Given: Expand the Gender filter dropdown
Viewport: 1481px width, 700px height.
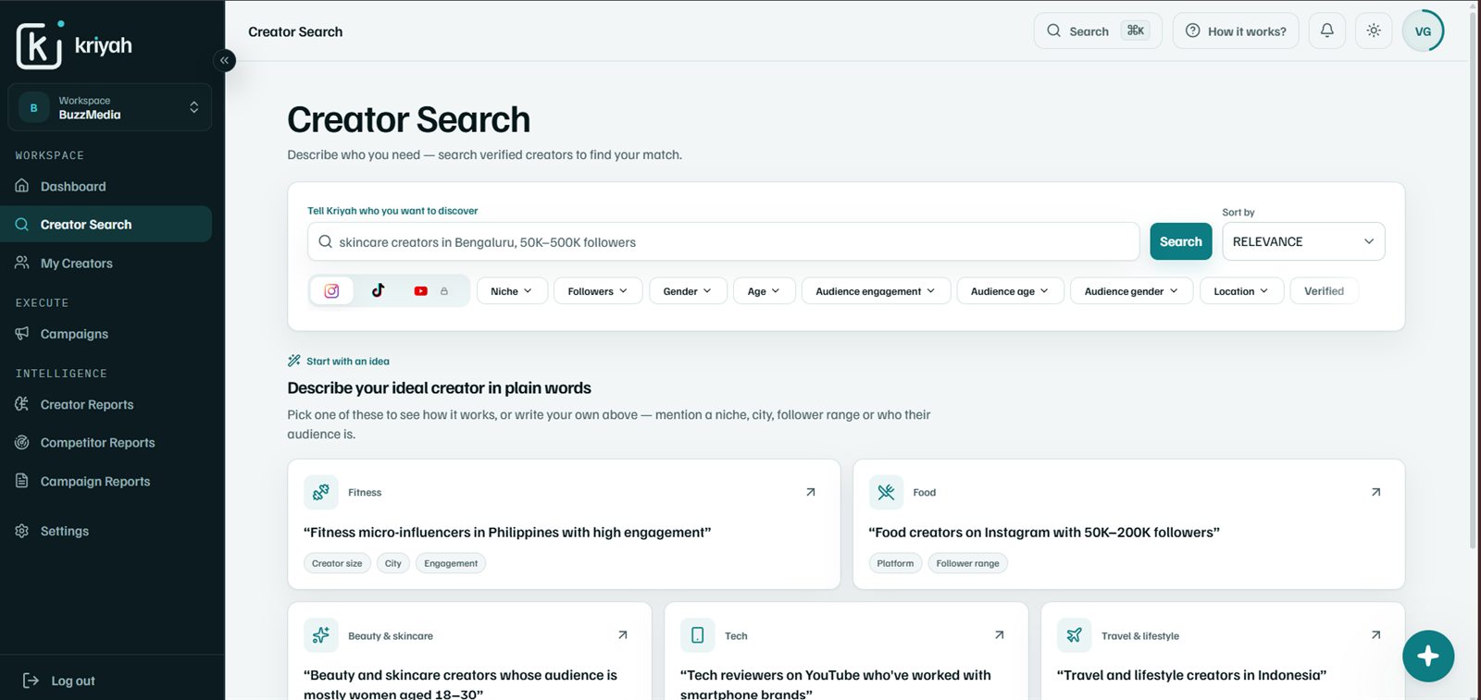Looking at the screenshot, I should click(687, 291).
